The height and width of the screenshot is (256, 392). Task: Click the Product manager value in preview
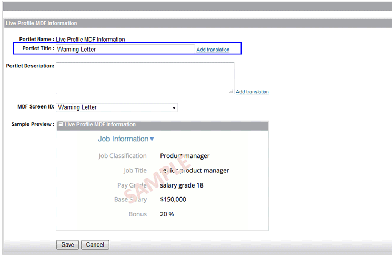click(x=185, y=156)
